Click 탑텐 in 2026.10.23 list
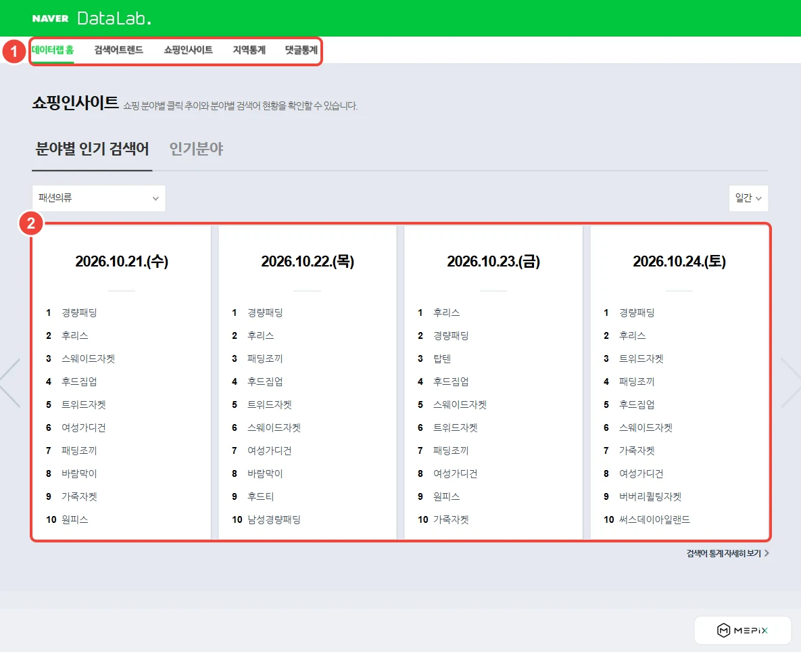This screenshot has width=801, height=652. click(x=442, y=358)
